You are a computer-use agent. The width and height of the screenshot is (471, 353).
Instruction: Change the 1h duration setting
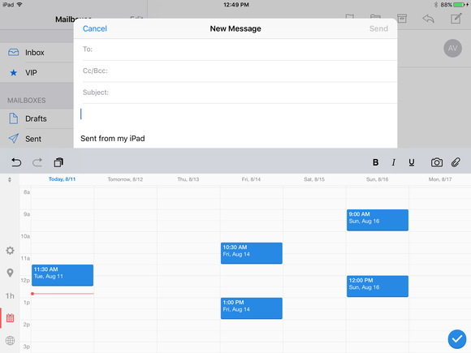10,296
